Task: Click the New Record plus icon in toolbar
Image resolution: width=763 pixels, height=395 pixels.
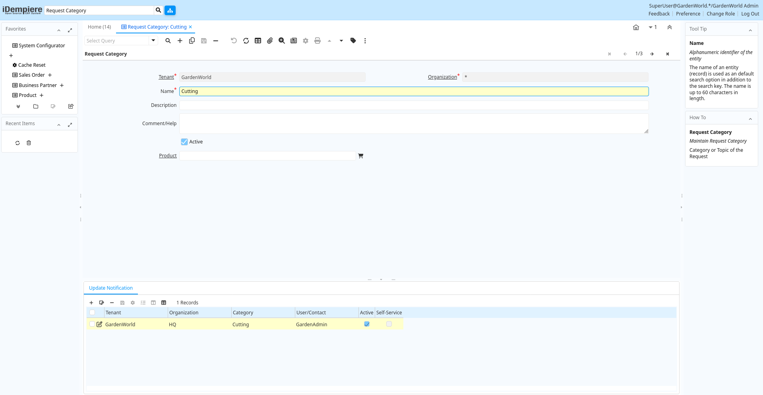Action: pos(180,41)
